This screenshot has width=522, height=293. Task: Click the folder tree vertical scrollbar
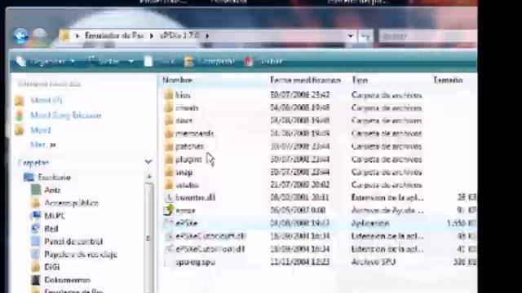point(148,238)
